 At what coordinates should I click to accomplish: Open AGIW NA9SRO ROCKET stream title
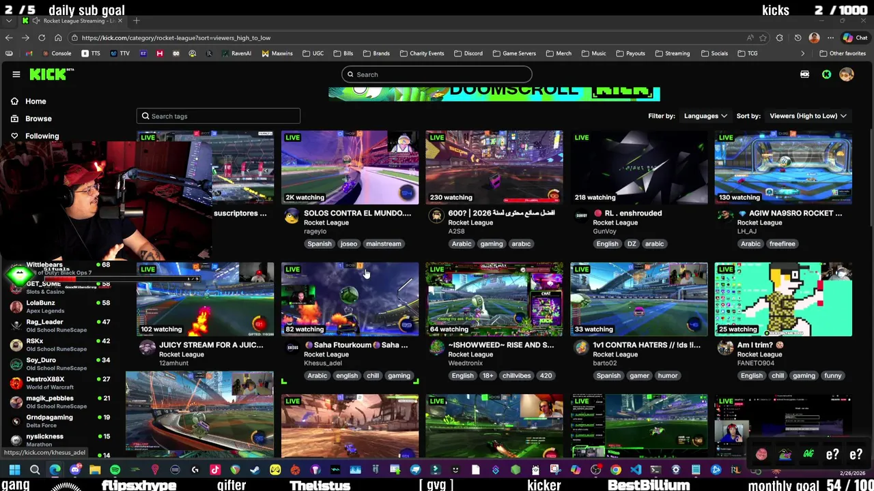789,213
